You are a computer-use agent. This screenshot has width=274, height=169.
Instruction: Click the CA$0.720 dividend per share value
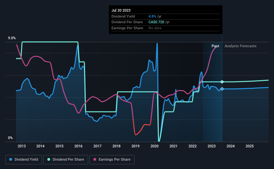coord(157,22)
